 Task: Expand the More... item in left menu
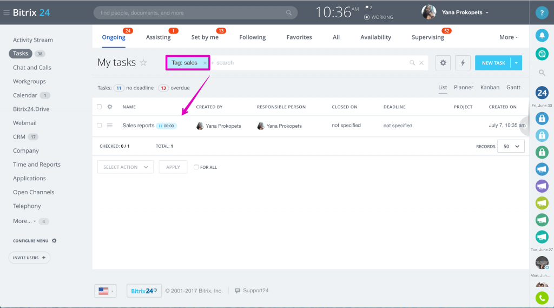click(24, 221)
